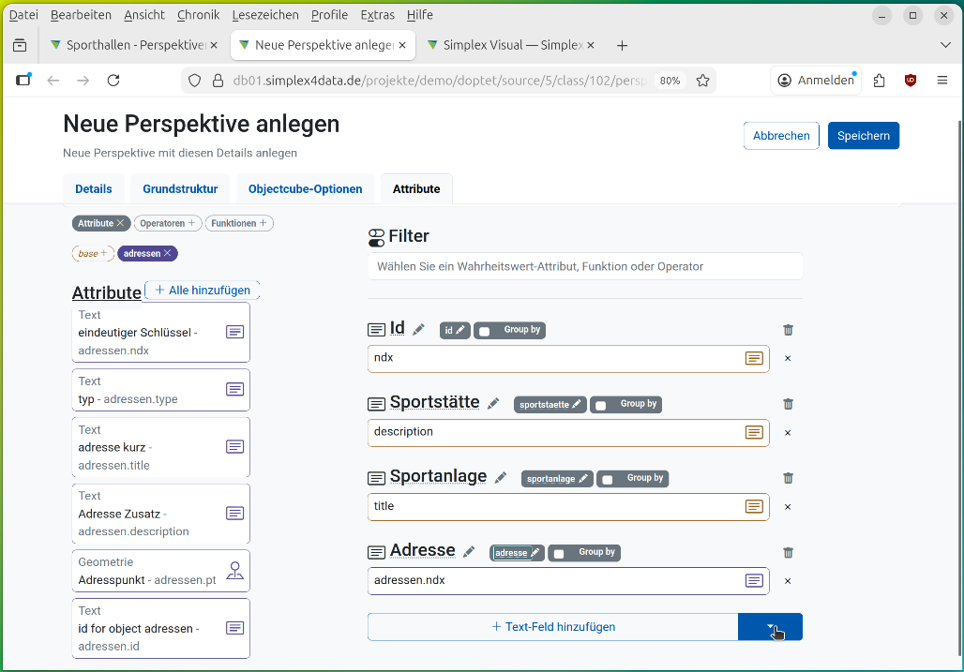This screenshot has width=964, height=672.
Task: Switch to the Grundstruktur tab
Action: coord(180,189)
